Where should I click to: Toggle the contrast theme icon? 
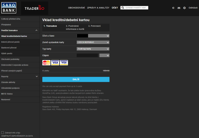point(174,8)
